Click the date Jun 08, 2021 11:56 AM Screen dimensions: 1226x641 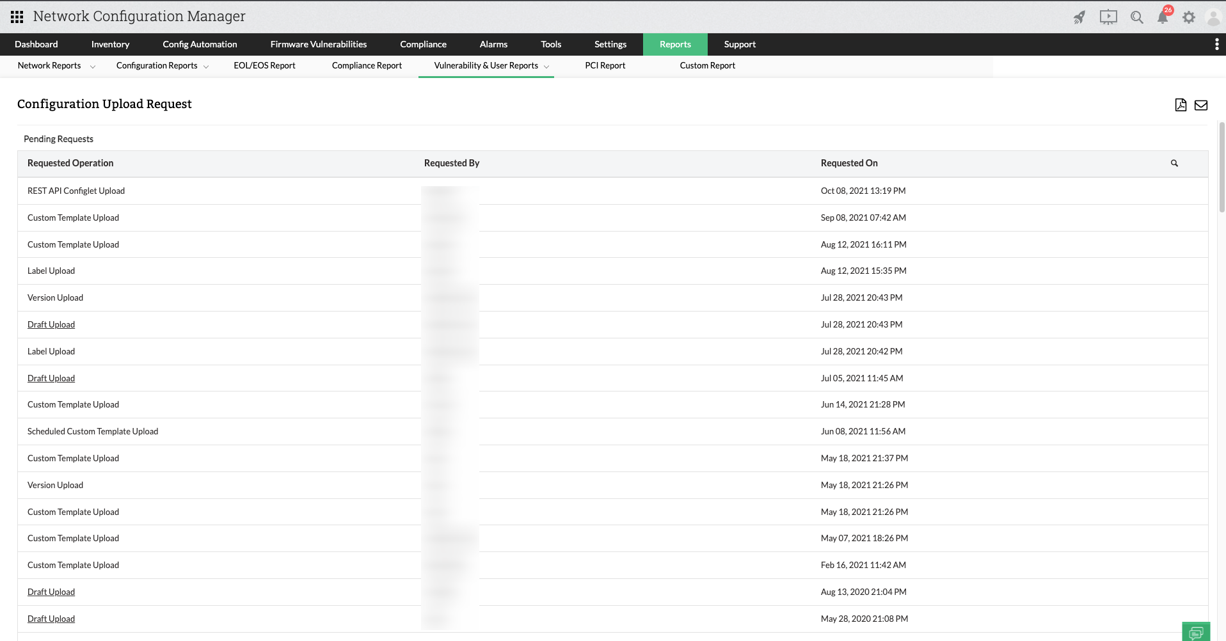(863, 431)
